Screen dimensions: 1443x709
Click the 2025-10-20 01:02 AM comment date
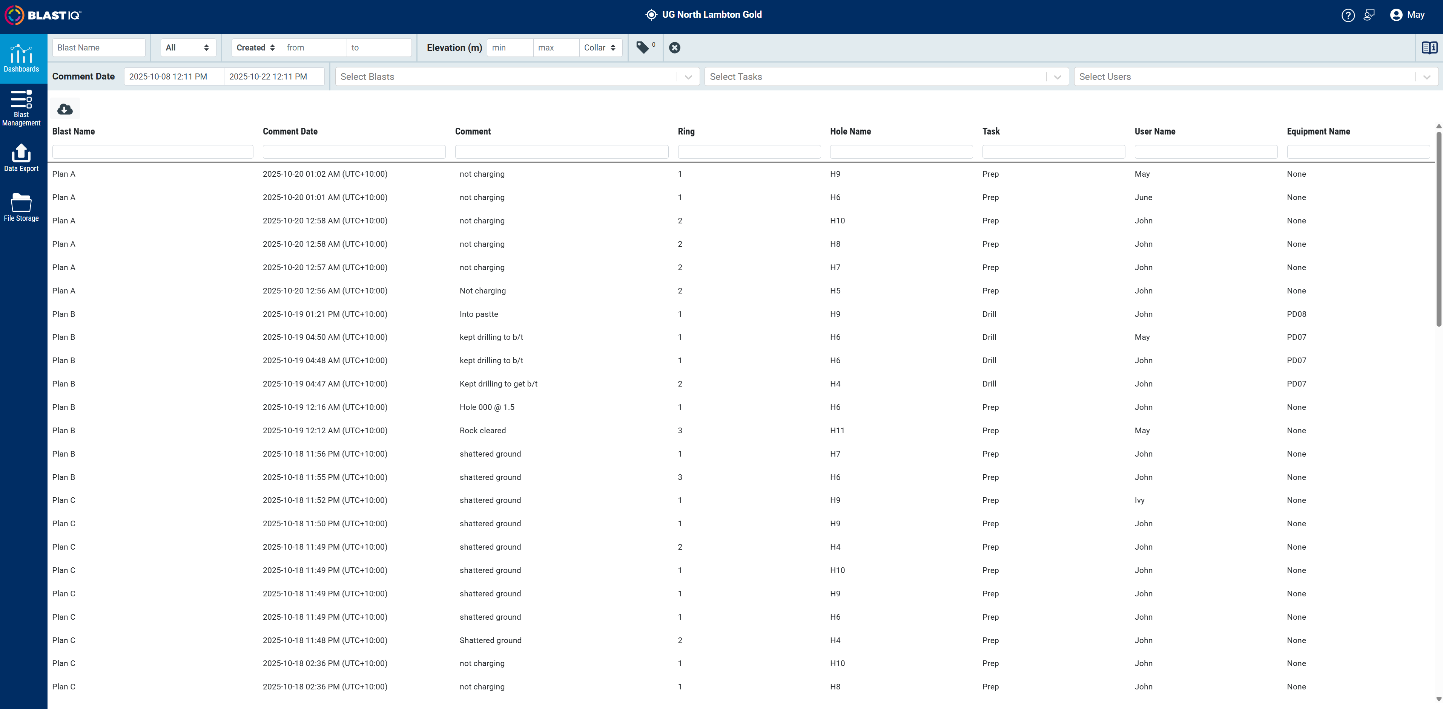click(325, 174)
